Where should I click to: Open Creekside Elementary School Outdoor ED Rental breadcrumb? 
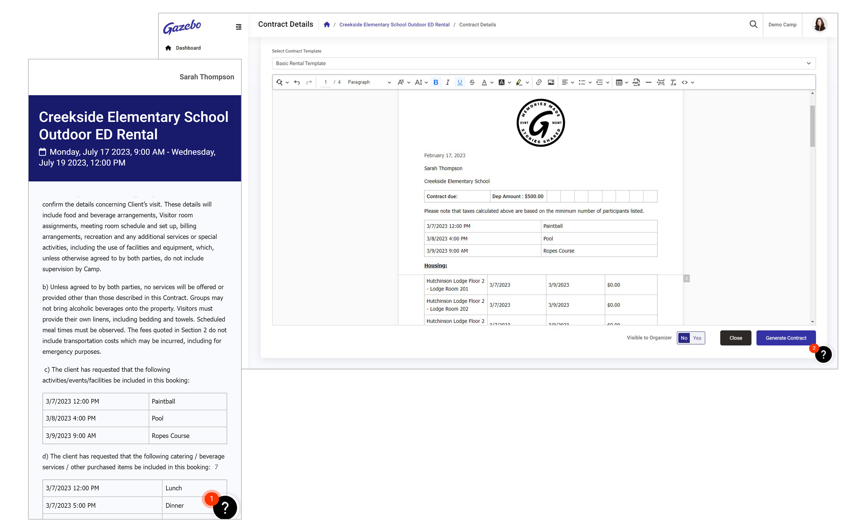394,25
